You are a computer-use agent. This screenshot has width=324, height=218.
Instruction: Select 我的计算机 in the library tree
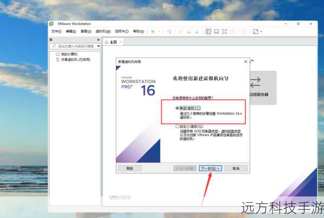[69, 54]
